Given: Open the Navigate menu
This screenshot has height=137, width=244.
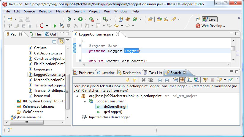Looking at the screenshot, I should (x=63, y=11).
